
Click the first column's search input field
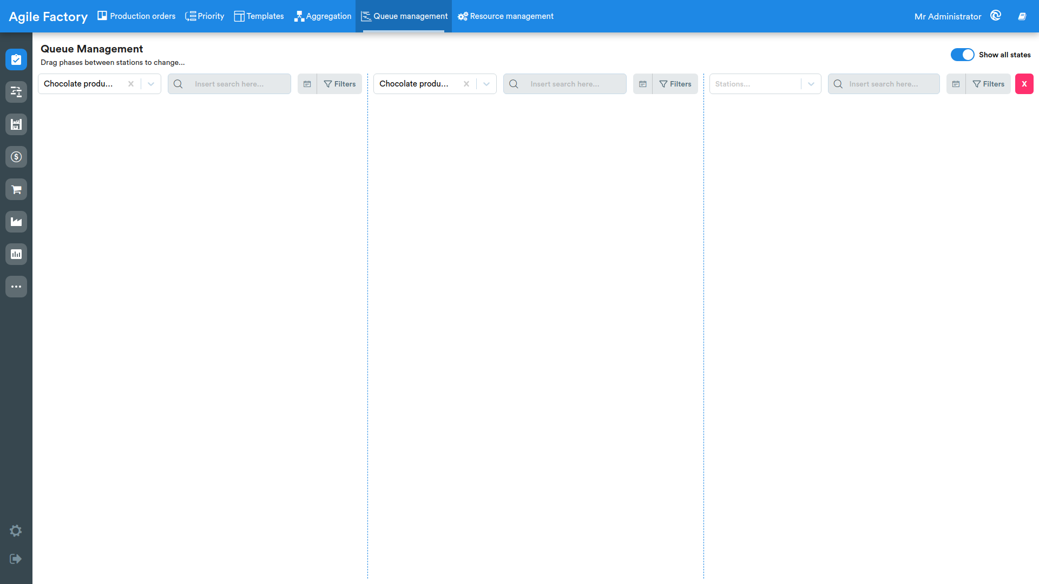click(x=229, y=84)
